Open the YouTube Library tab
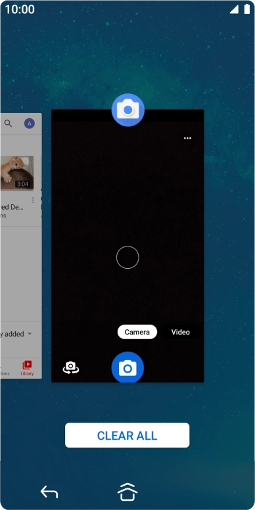Viewport: 255px width, 510px height. click(27, 368)
